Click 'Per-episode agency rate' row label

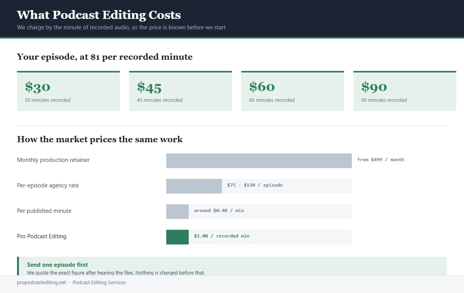(48, 185)
